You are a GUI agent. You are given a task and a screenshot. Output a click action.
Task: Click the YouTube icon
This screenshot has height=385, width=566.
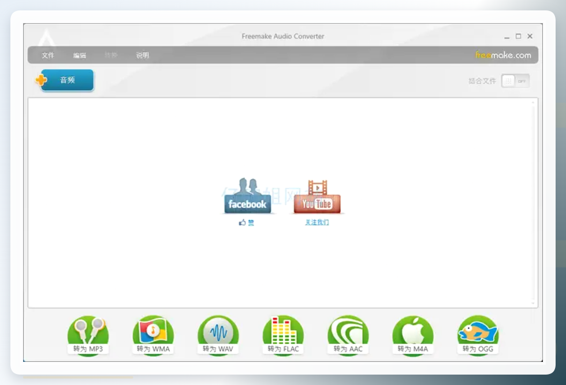pyautogui.click(x=317, y=197)
